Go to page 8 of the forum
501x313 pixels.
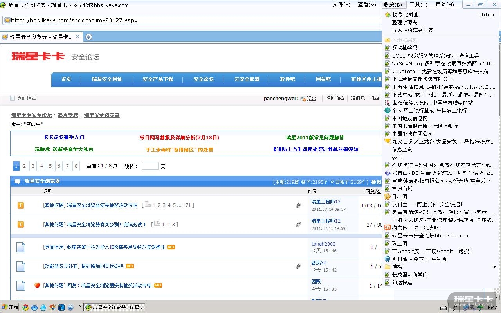76,166
